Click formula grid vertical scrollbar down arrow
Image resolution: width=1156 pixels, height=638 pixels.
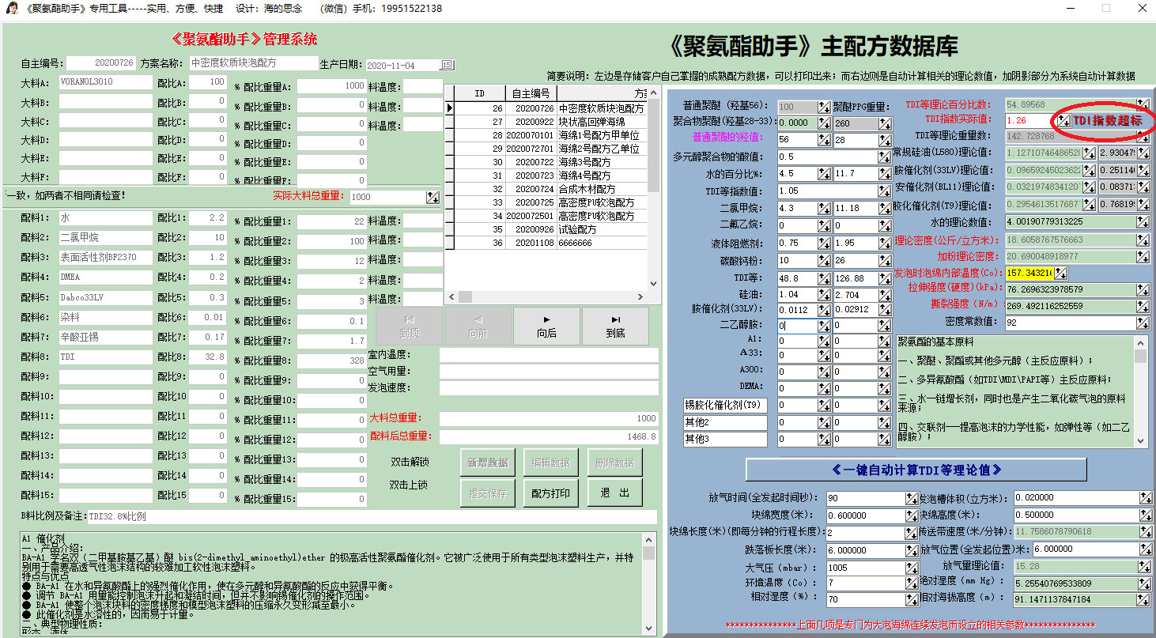(653, 283)
